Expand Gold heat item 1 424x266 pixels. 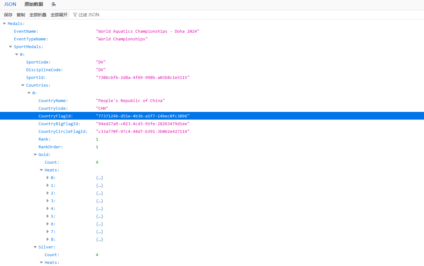point(47,185)
